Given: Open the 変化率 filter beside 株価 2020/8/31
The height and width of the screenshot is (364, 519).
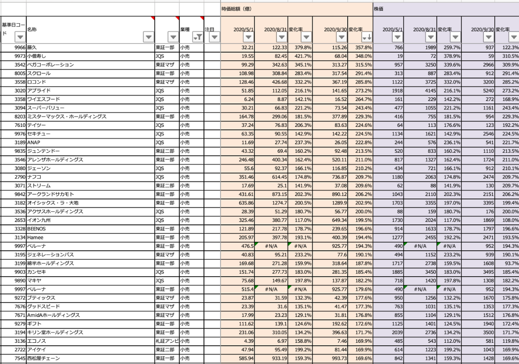Looking at the screenshot, I should point(455,37).
